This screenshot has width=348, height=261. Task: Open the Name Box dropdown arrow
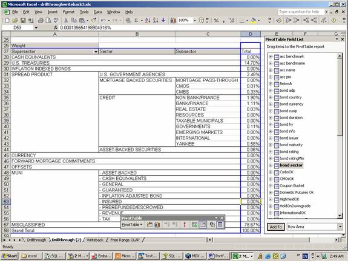tap(36, 28)
